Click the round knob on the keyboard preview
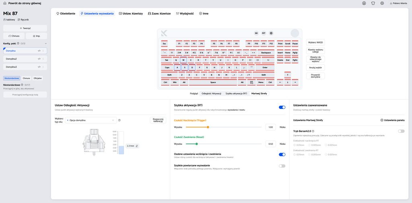Image resolution: width=412 pixels, height=203 pixels. 295,33
